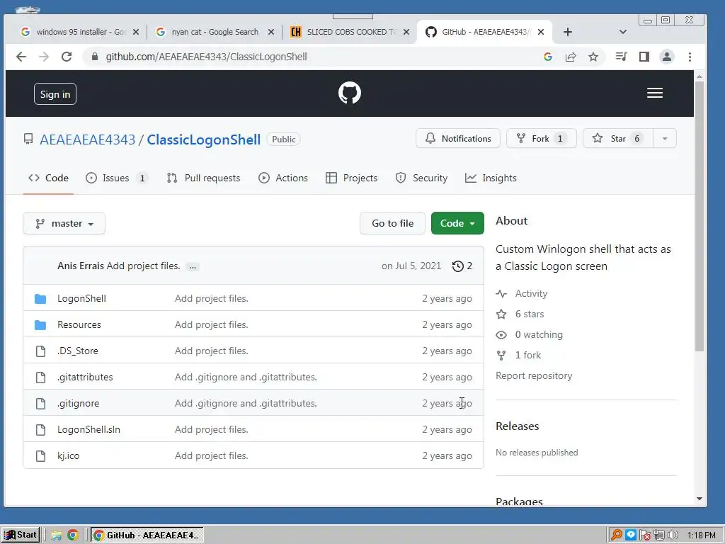
Task: Switch to the Issues tab
Action: click(117, 178)
